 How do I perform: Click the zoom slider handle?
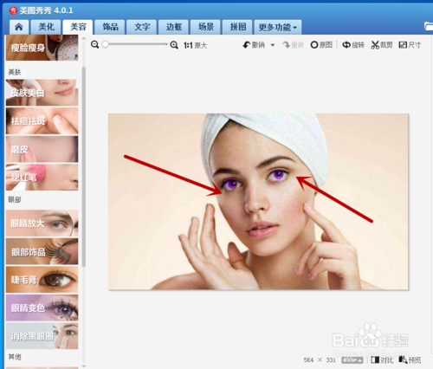[x=106, y=44]
